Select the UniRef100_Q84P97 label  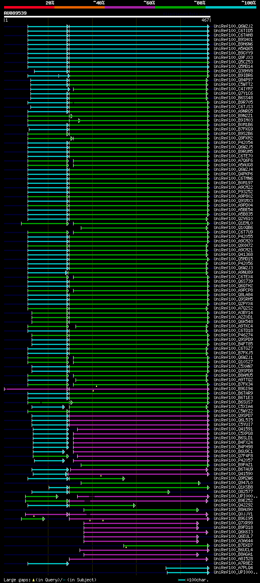(233, 80)
